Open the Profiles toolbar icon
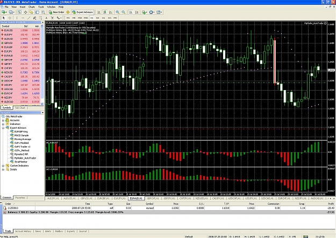 (11, 12)
